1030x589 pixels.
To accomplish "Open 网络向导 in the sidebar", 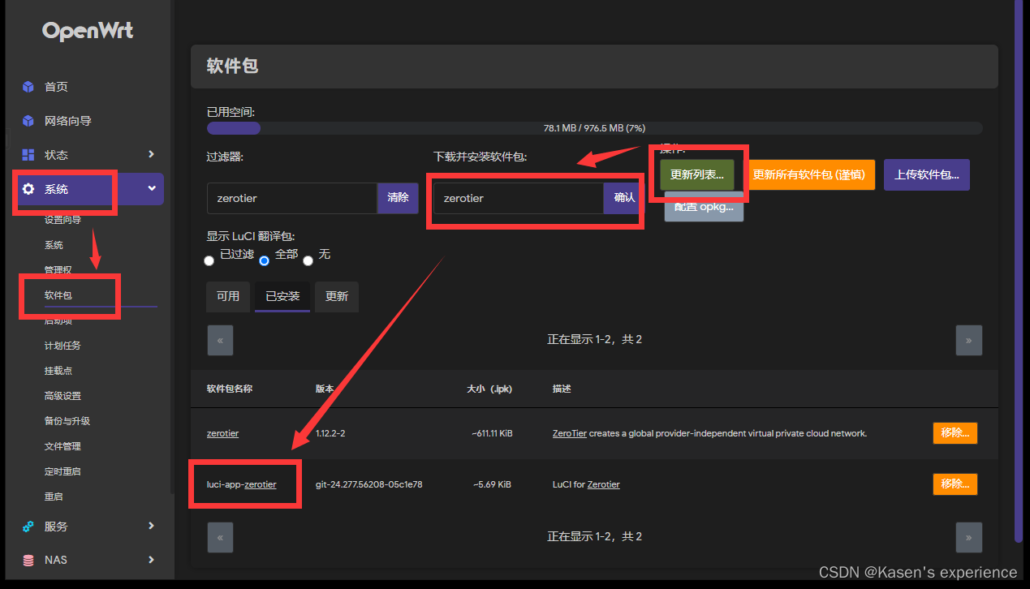I will coord(68,121).
